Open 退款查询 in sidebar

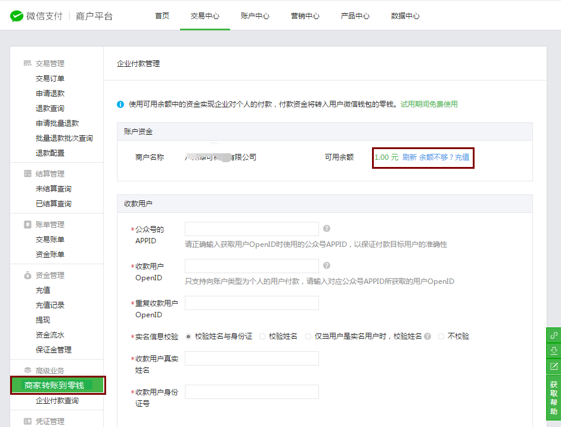click(50, 109)
